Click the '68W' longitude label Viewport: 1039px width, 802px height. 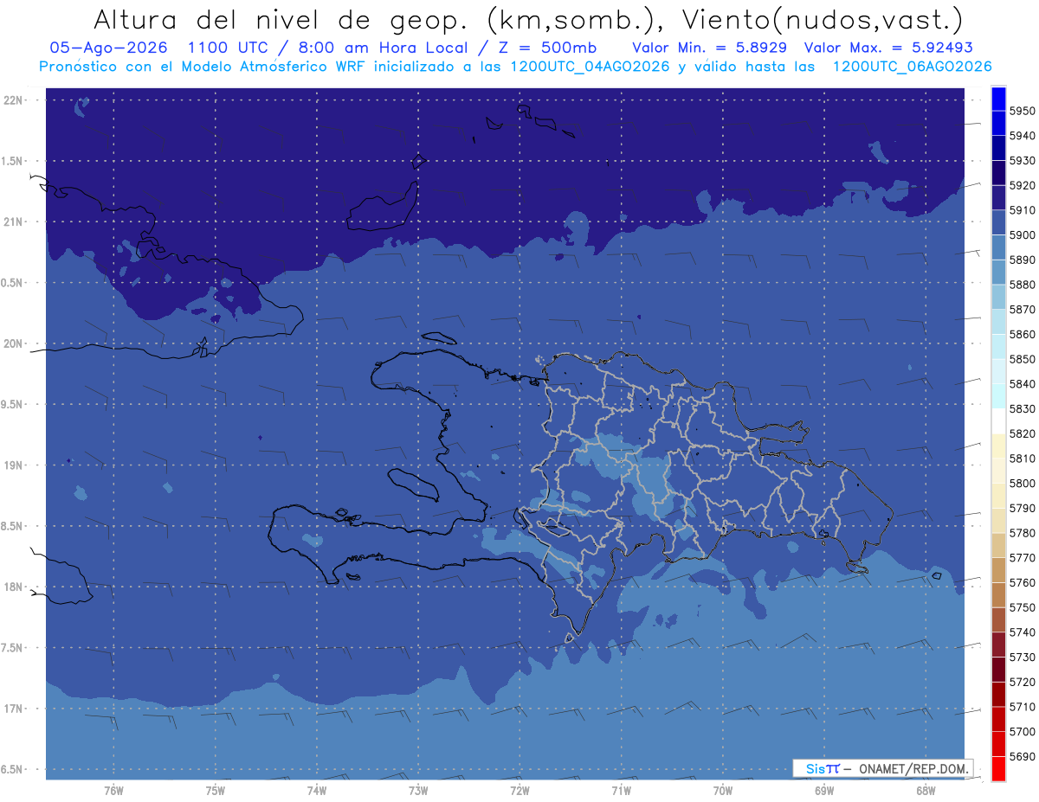point(926,791)
